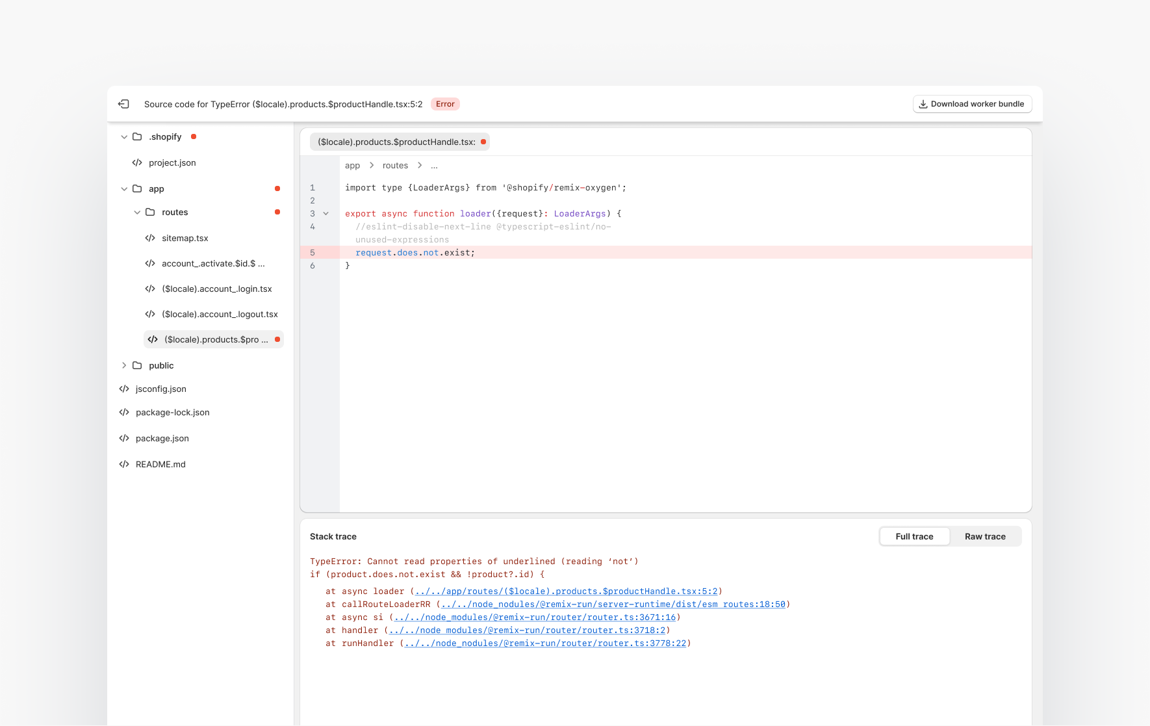This screenshot has width=1150, height=726.
Task: Click code icon beside ($locale).account_.logout.tsx
Action: pos(150,314)
